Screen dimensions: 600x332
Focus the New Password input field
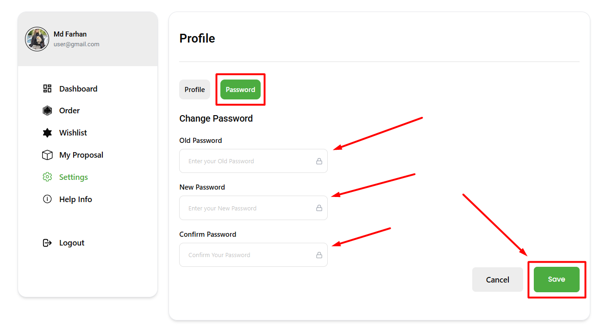pos(253,208)
